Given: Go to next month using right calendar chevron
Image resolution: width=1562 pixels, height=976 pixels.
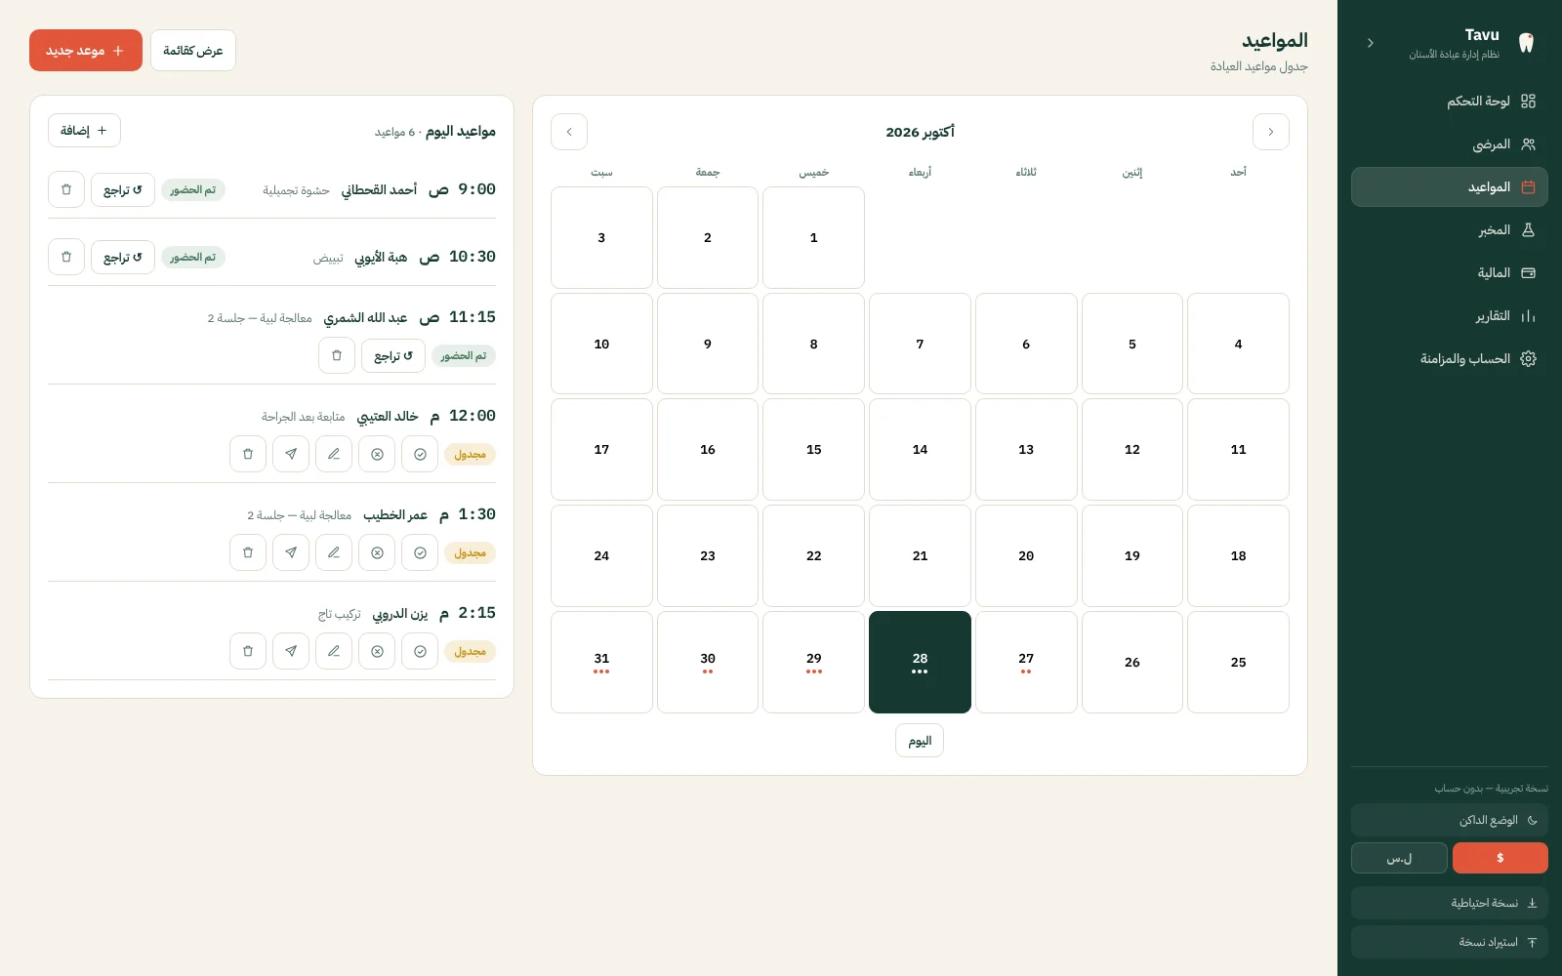Looking at the screenshot, I should [x=1271, y=132].
